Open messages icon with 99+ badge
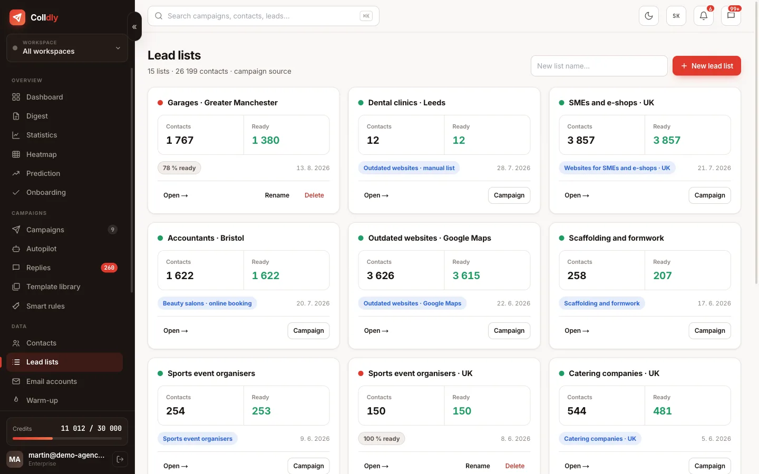 click(731, 16)
